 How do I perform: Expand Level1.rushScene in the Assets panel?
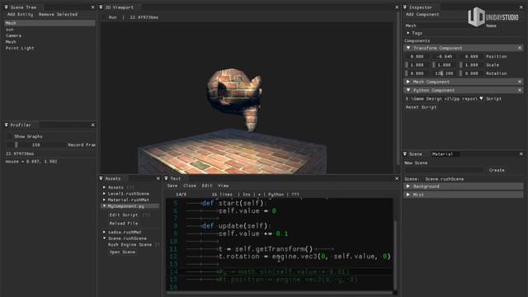coord(105,194)
